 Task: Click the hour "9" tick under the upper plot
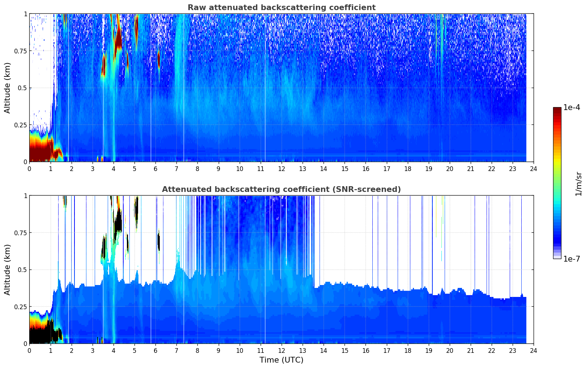218,168
